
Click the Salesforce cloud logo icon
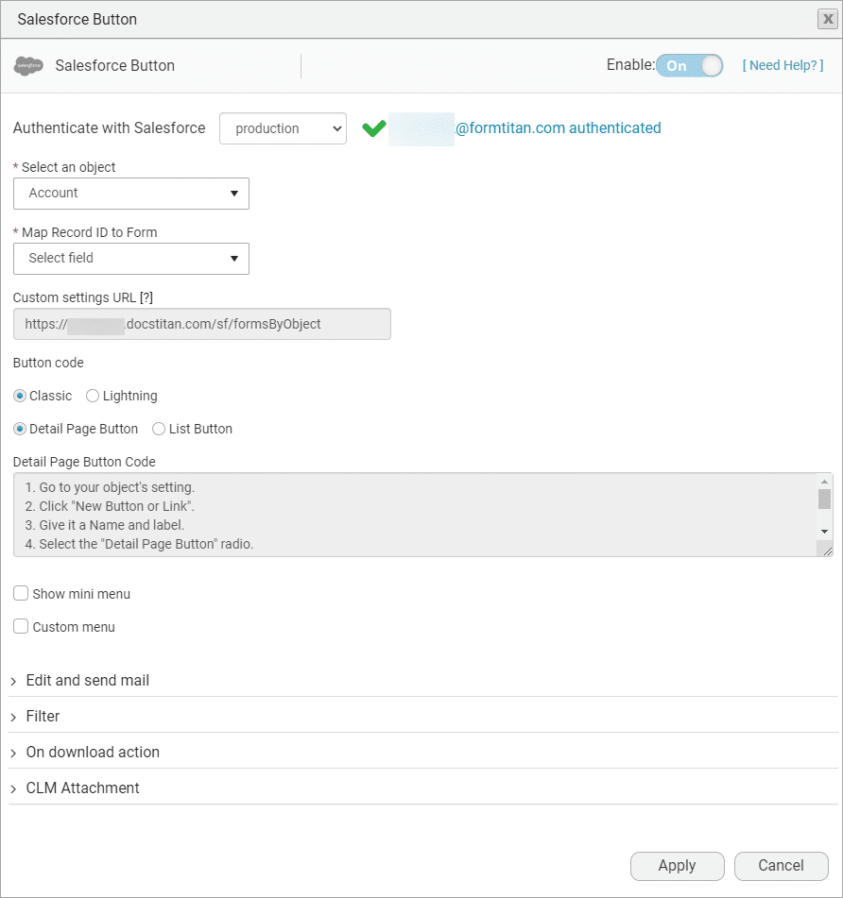(x=29, y=66)
